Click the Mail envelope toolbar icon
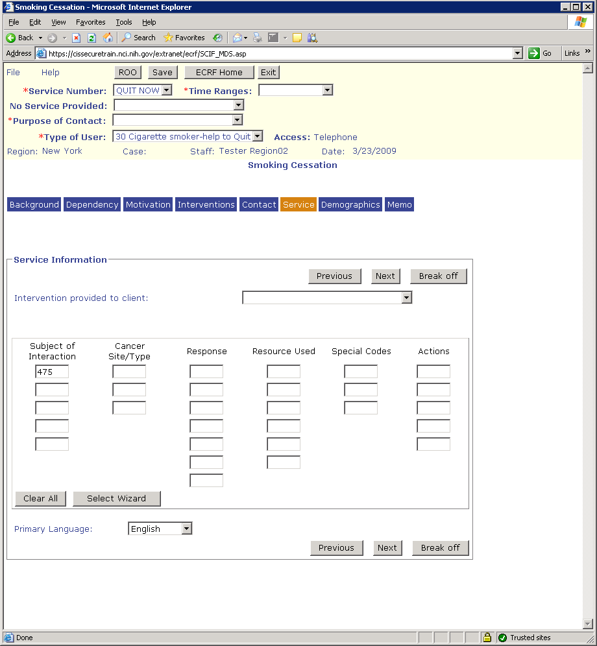This screenshot has height=646, width=597. click(x=237, y=38)
